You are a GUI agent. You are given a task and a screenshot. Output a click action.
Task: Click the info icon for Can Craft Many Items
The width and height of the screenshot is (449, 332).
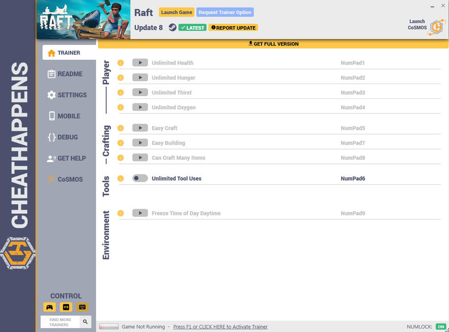pyautogui.click(x=120, y=158)
